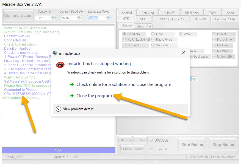Click New Version Click to Download
Screen dimensions: 241x166
point(213,157)
